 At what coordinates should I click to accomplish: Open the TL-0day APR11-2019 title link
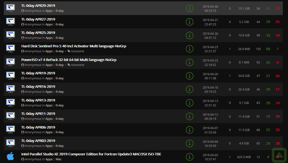[x=38, y=113]
